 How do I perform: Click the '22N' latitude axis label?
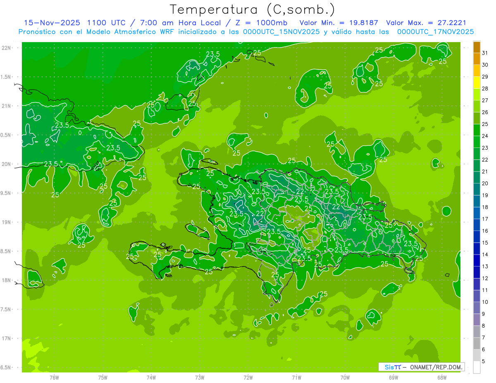(x=7, y=48)
